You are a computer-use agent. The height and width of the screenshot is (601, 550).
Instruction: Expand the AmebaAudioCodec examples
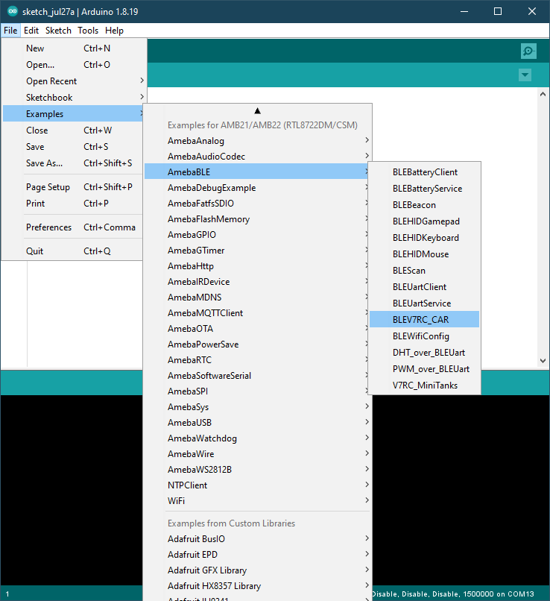(257, 157)
